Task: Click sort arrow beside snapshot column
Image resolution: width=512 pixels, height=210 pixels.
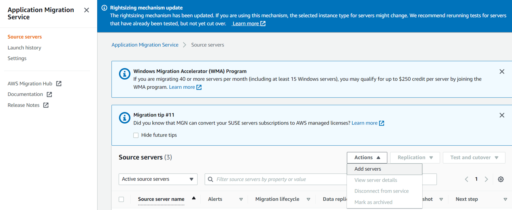Action: (x=441, y=200)
